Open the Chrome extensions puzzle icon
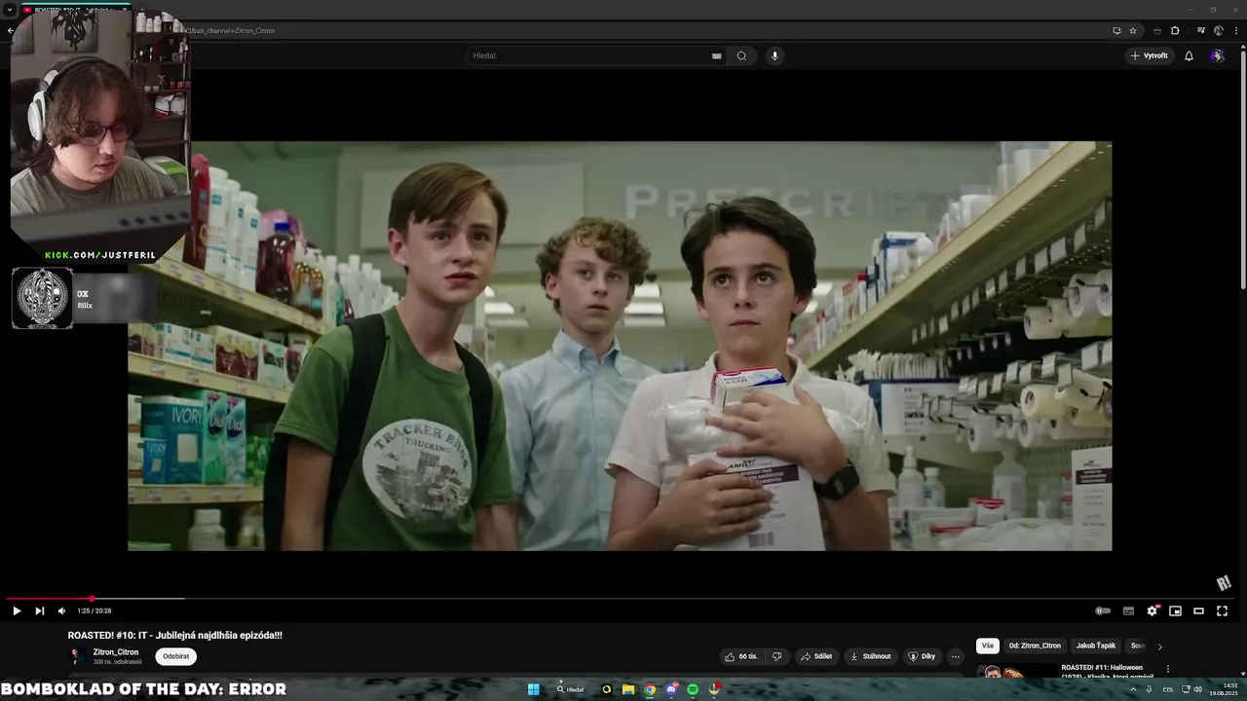The image size is (1247, 701). [x=1175, y=30]
